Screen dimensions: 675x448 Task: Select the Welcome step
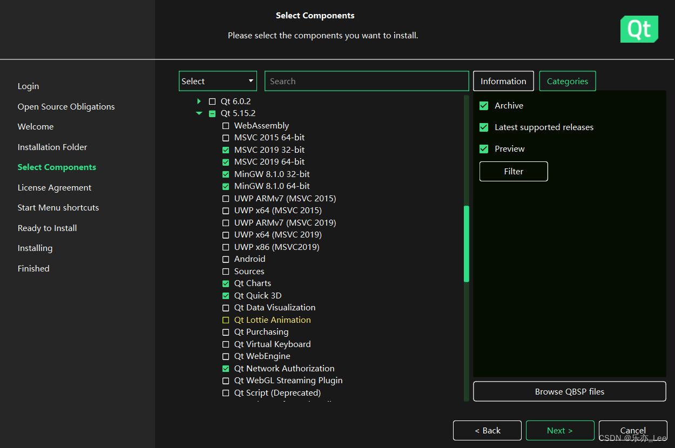[x=36, y=127]
